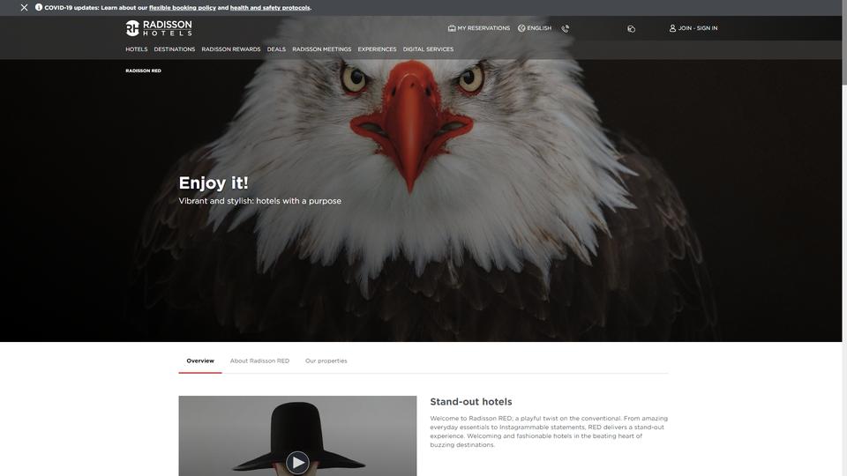Click the Radisson Hotels logo
The width and height of the screenshot is (847, 476).
click(159, 28)
